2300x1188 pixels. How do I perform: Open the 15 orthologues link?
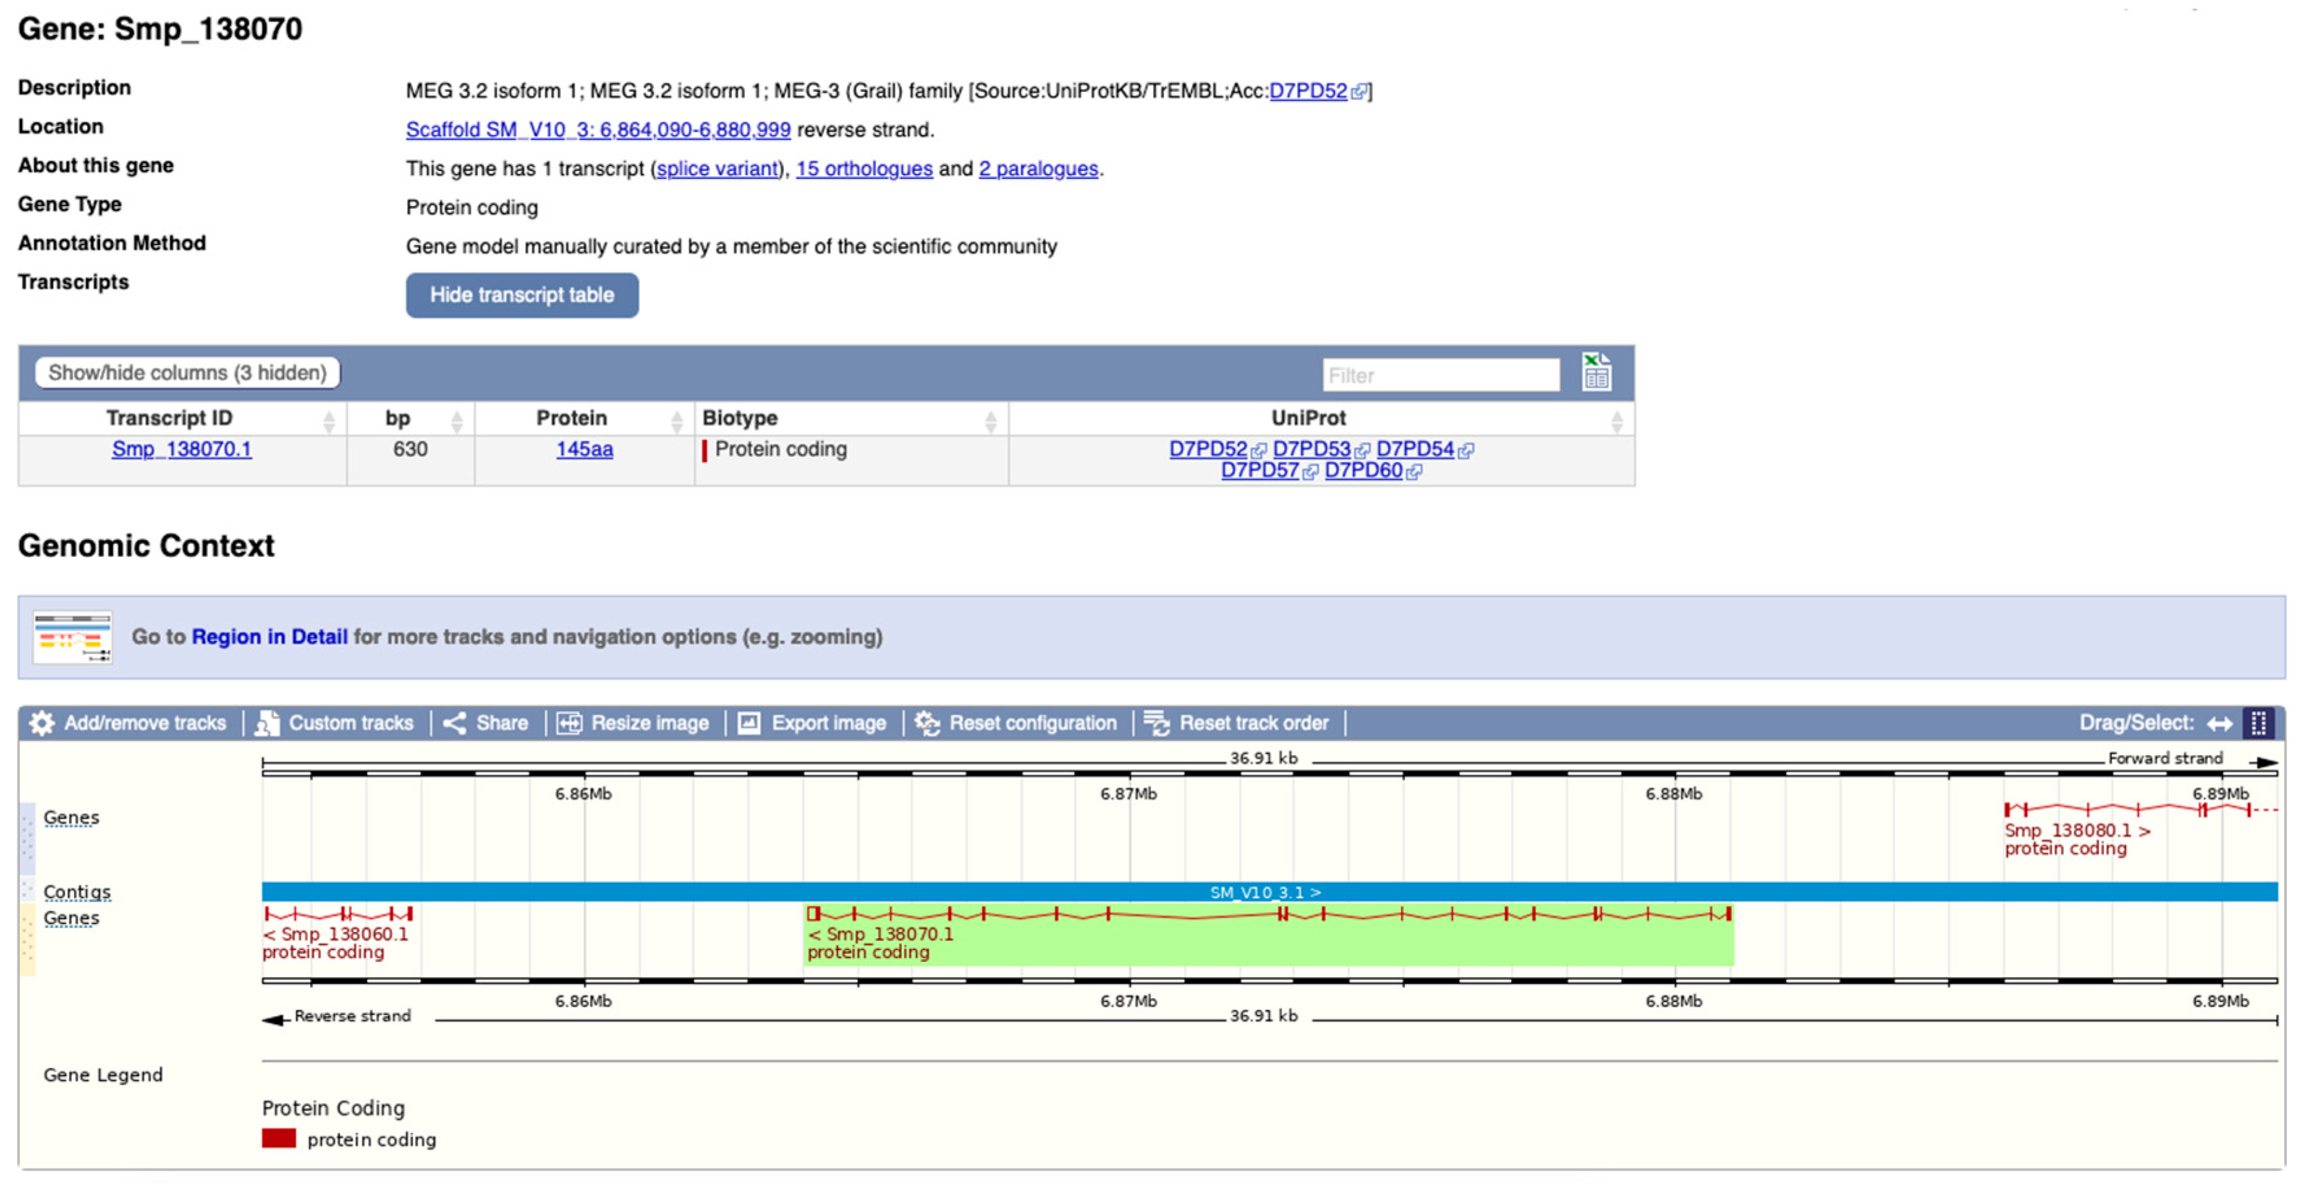coord(864,169)
